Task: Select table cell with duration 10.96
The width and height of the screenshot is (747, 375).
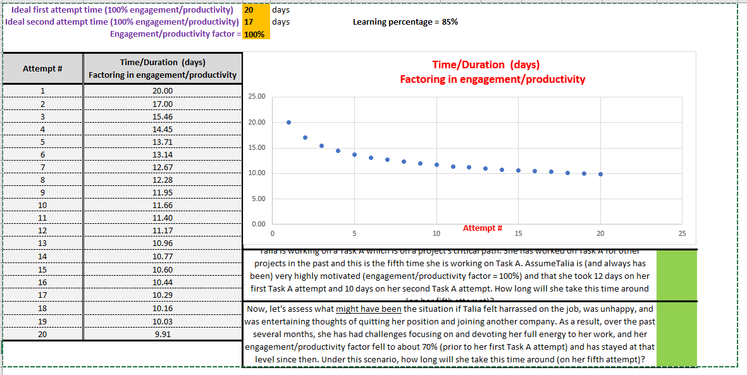Action: pyautogui.click(x=163, y=243)
